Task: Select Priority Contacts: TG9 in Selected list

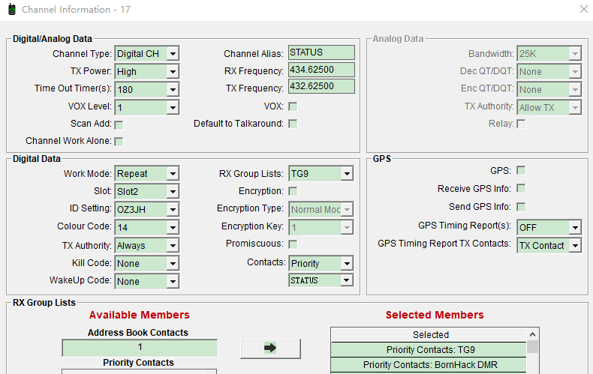Action: 430,350
